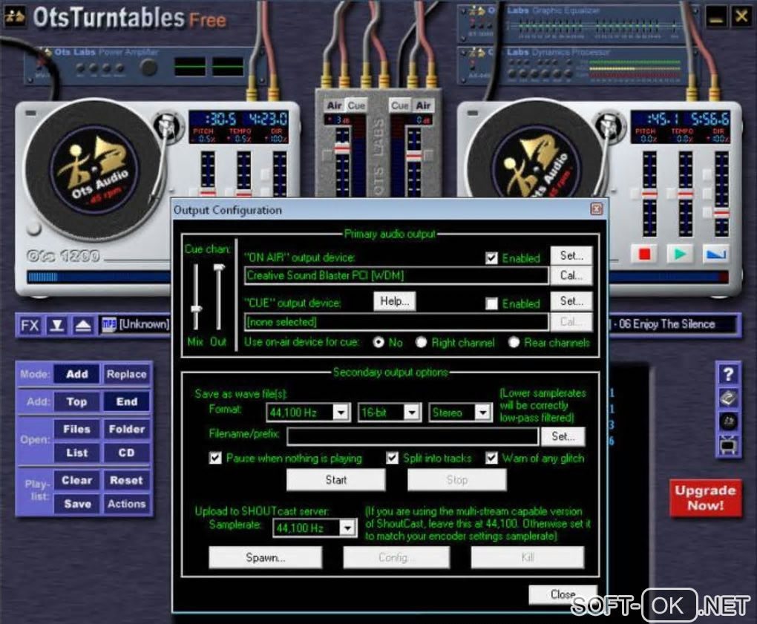Click the load track down-arrow icon

[57, 326]
